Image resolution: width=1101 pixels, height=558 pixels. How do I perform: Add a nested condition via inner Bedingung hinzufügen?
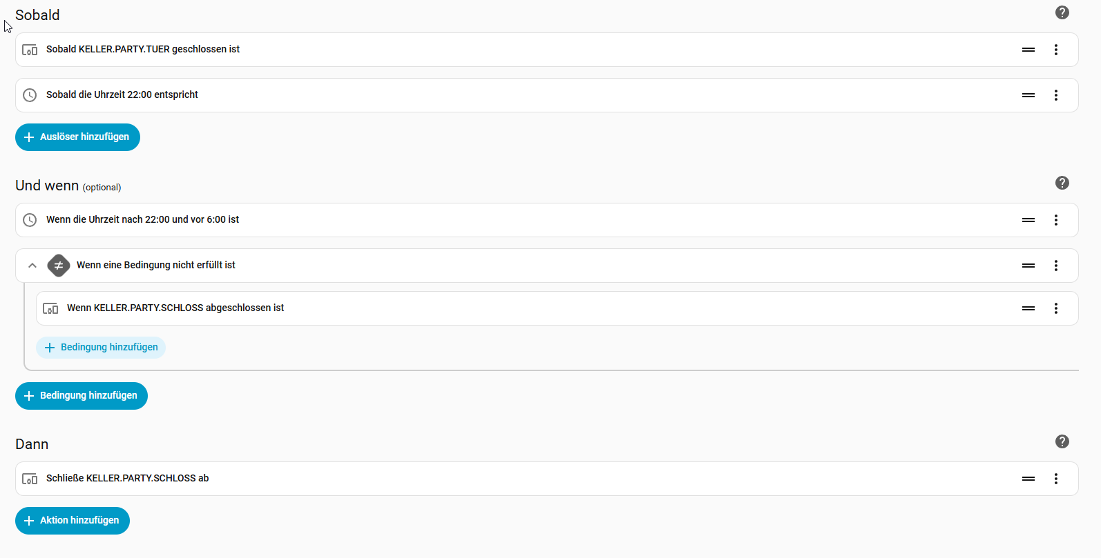click(x=101, y=348)
